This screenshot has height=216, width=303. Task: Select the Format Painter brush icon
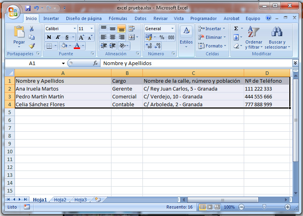(32, 46)
